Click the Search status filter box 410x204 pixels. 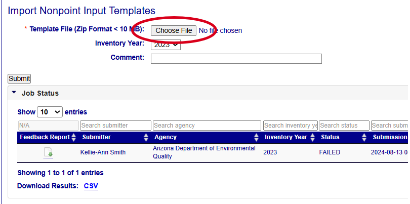(x=344, y=126)
